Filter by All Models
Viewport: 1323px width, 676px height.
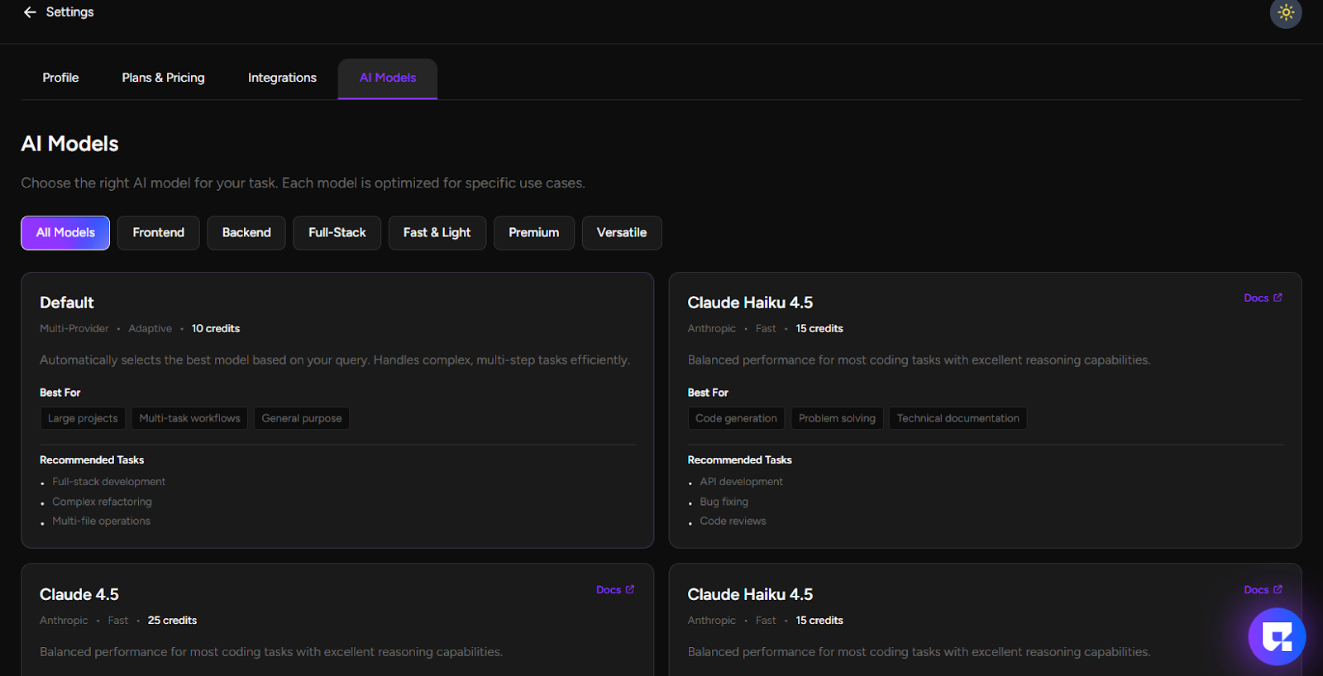click(x=65, y=233)
